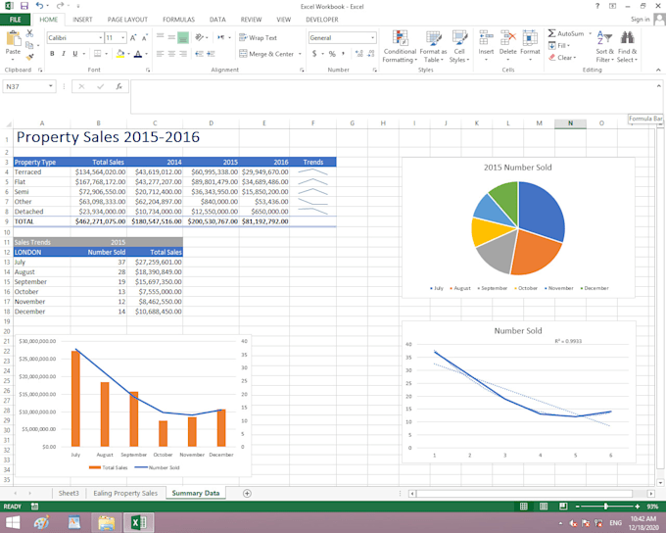Open the Clear dropdown

[562, 58]
